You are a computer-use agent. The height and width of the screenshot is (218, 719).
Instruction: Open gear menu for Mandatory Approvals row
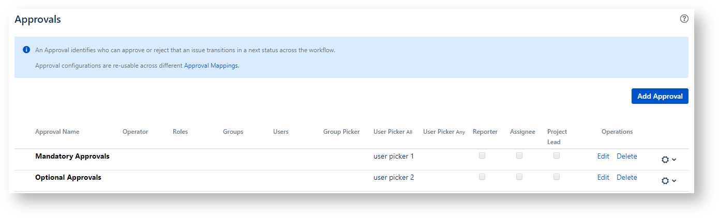(668, 160)
